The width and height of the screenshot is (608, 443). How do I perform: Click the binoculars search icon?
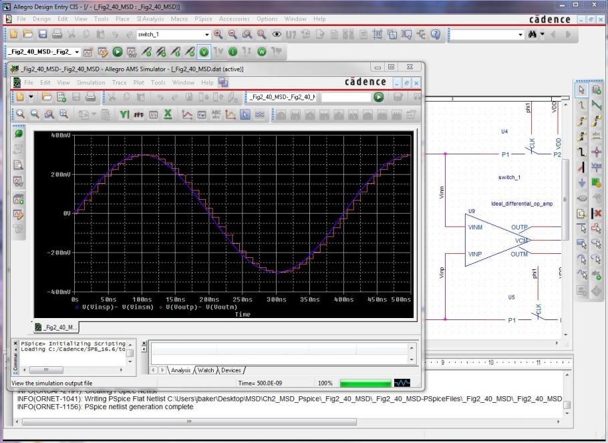(x=533, y=34)
